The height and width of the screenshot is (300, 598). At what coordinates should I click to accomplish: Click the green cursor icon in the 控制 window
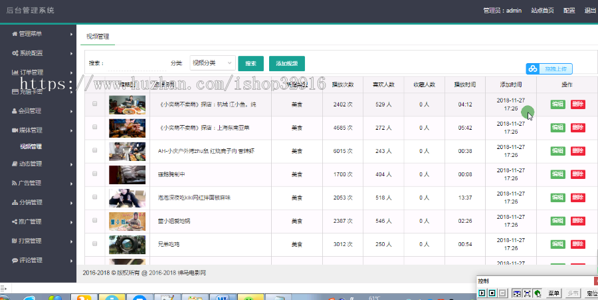[538, 293]
